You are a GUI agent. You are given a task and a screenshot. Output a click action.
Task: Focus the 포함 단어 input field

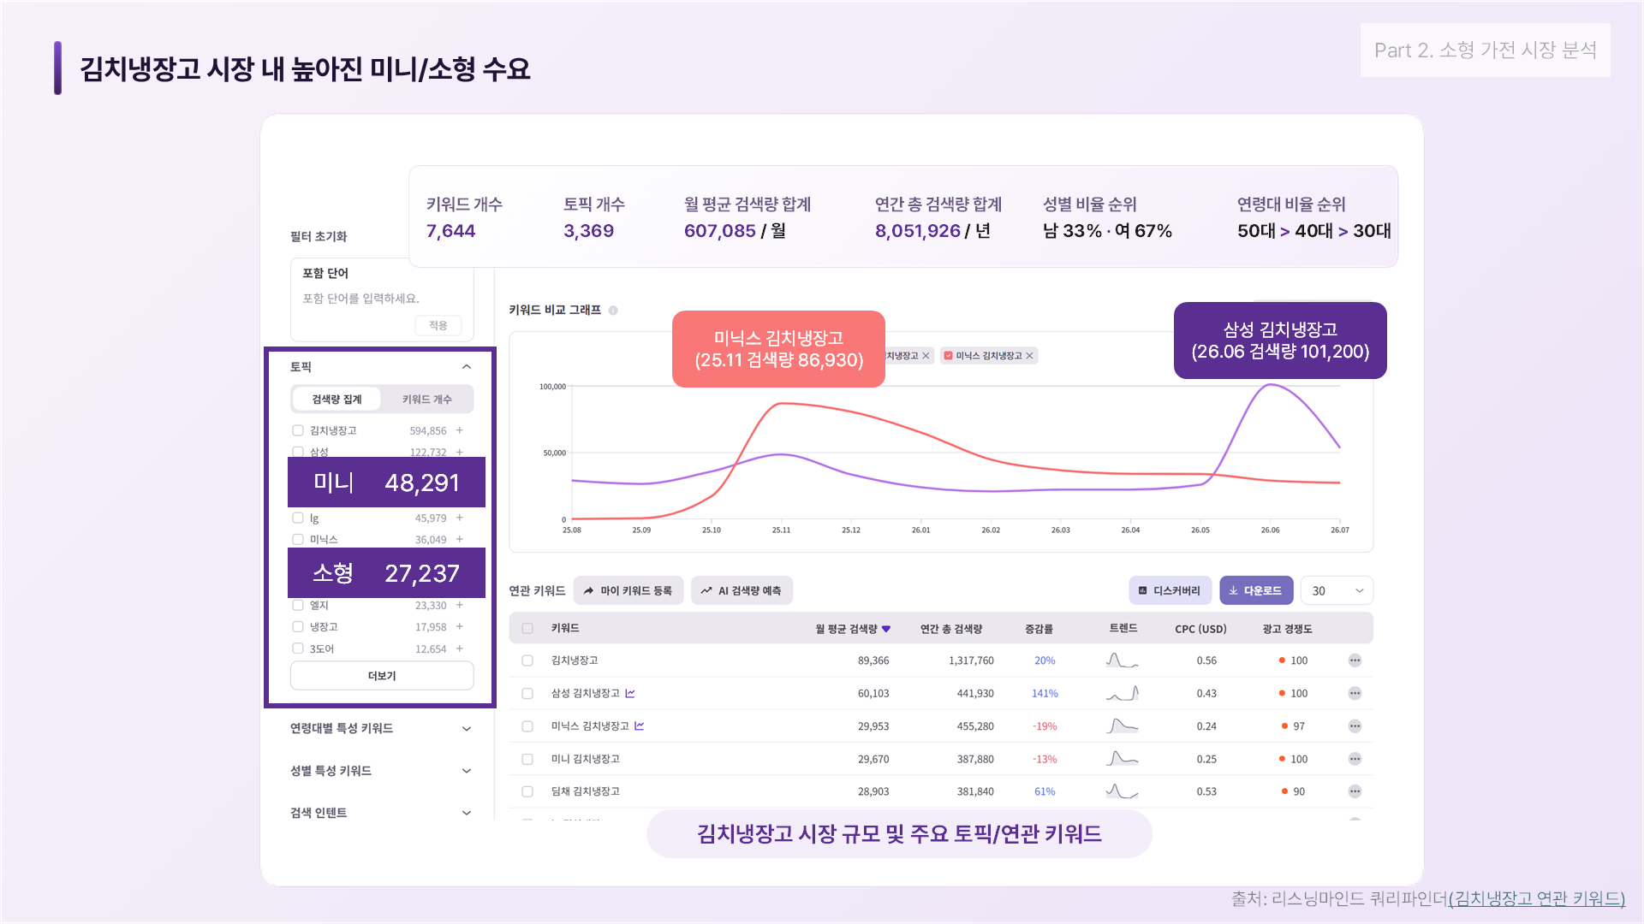pyautogui.click(x=381, y=299)
